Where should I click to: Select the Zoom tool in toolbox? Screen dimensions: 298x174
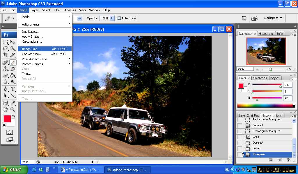13,109
